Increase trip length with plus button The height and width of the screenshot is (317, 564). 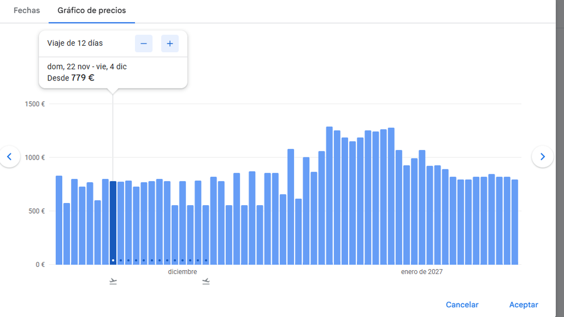coord(170,43)
